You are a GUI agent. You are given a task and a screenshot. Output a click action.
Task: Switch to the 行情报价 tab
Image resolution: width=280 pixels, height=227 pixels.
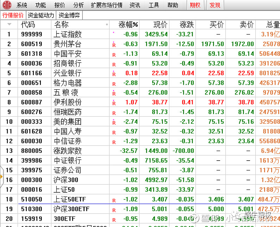[x=13, y=15]
